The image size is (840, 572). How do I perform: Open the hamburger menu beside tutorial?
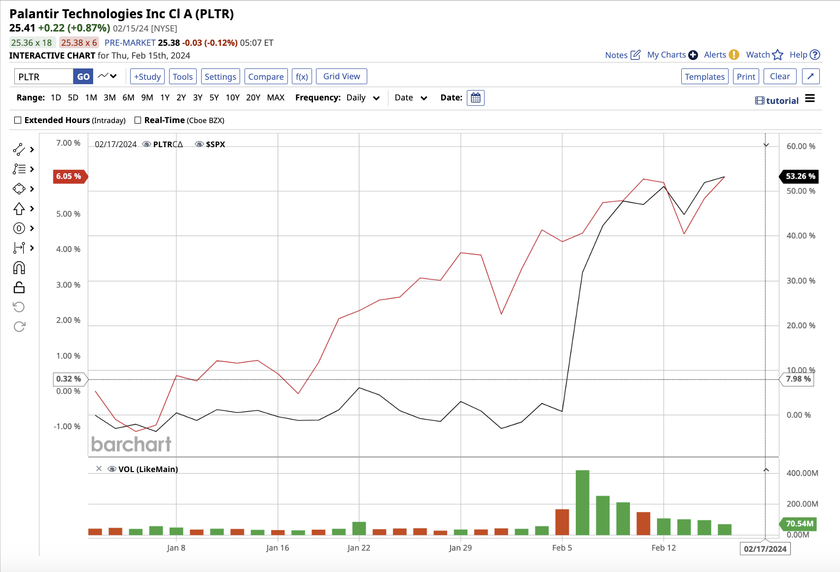810,98
